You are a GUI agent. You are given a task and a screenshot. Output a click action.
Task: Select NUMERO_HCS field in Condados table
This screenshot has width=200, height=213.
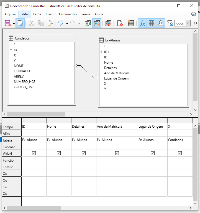[x=24, y=82]
